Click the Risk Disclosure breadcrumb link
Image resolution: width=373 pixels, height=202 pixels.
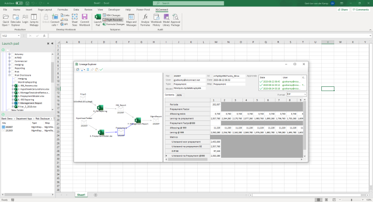(43, 118)
